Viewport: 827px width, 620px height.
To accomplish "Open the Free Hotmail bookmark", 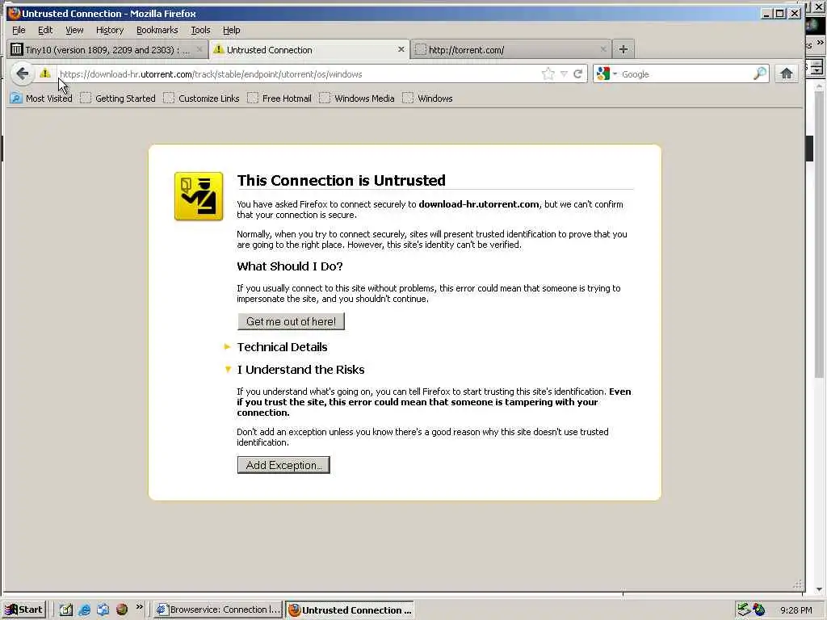I will pos(279,98).
